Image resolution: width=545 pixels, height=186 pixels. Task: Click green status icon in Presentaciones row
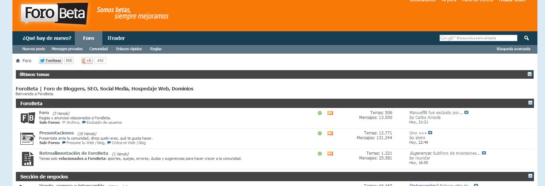click(x=320, y=133)
